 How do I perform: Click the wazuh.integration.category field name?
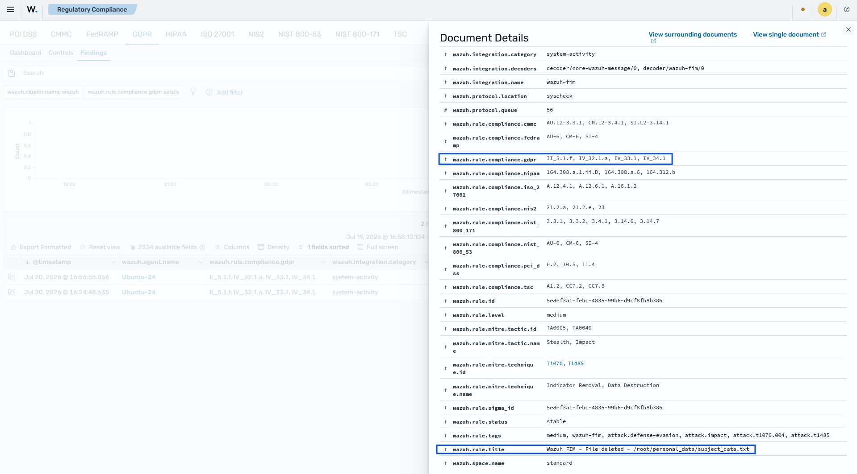494,54
